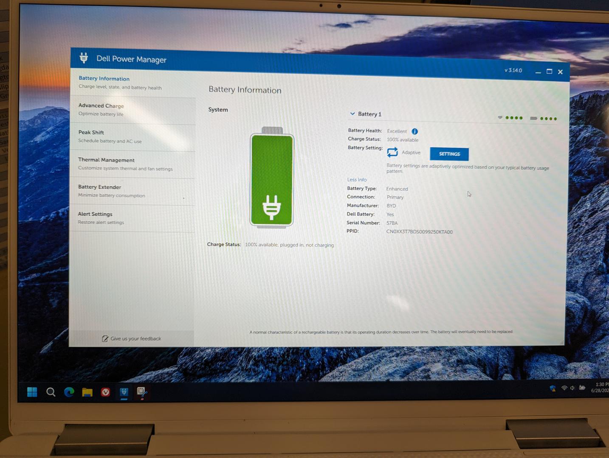Click the rechargeable battery disclaimer note
The height and width of the screenshot is (458, 609).
(x=381, y=332)
